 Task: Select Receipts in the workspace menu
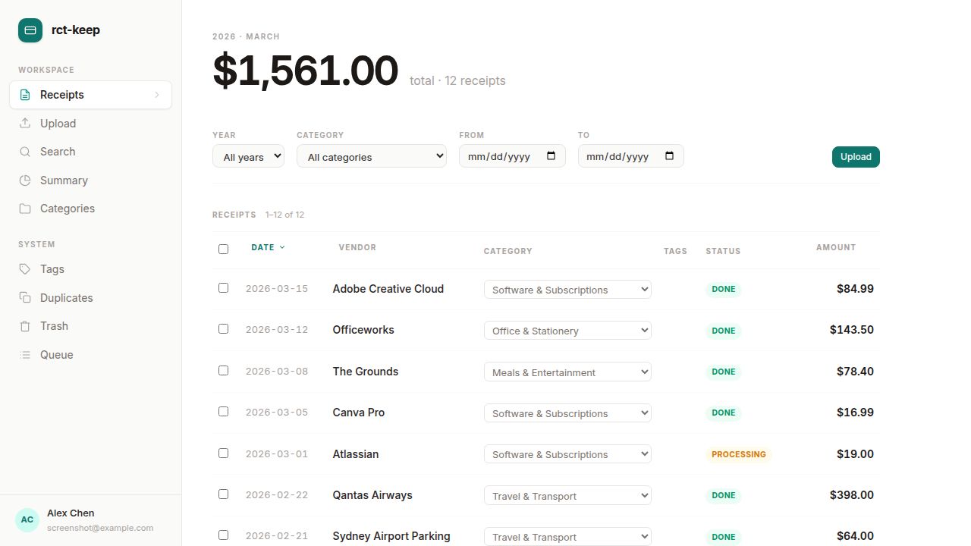(x=61, y=94)
